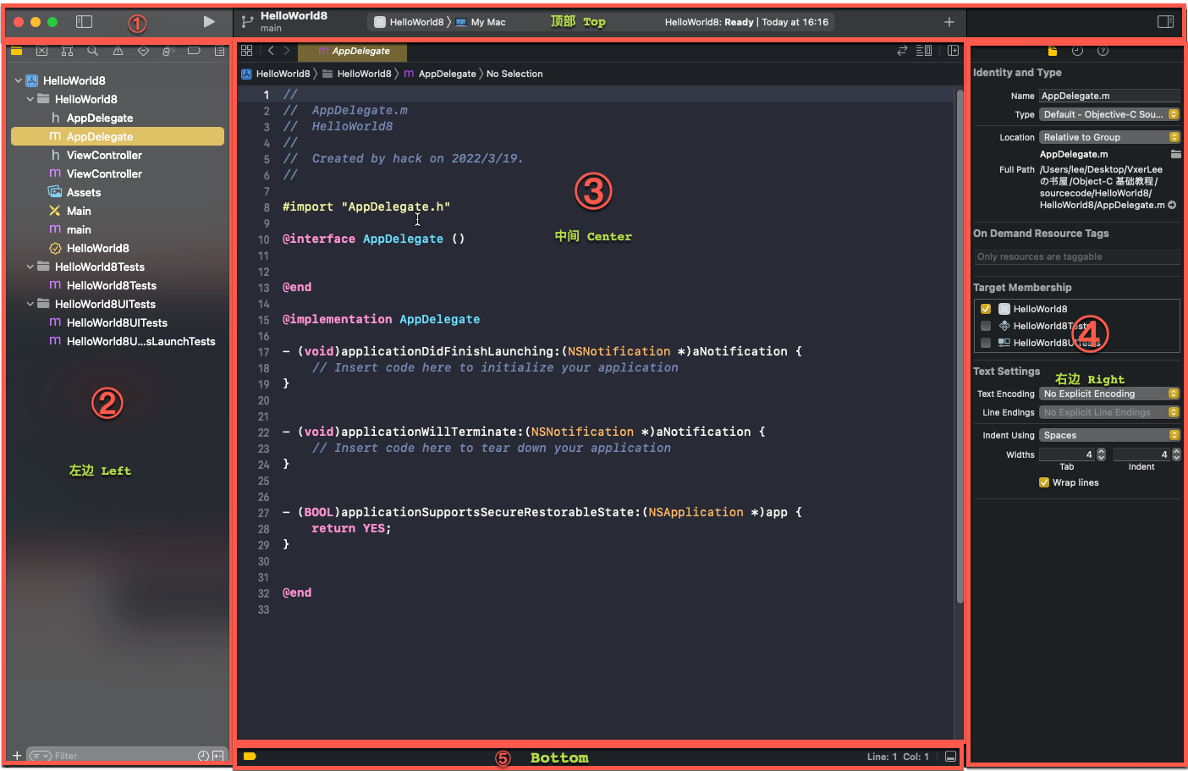Click the code review swap arrows icon
The width and height of the screenshot is (1188, 771).
[x=902, y=51]
